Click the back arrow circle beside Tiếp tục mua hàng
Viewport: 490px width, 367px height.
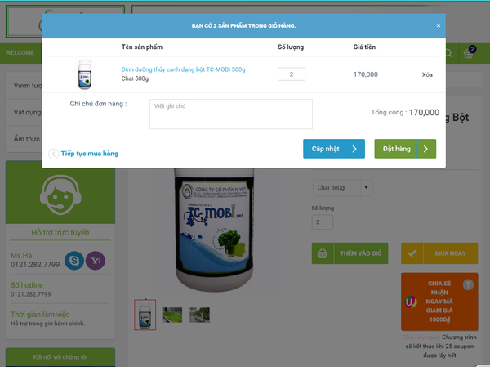(x=53, y=154)
